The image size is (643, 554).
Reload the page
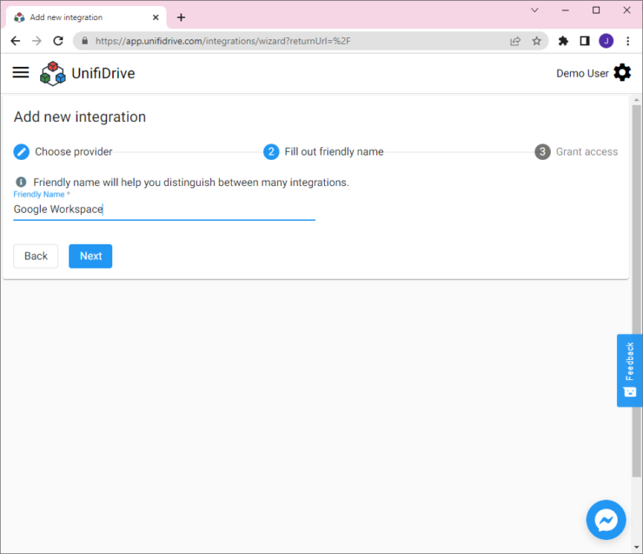click(x=58, y=41)
